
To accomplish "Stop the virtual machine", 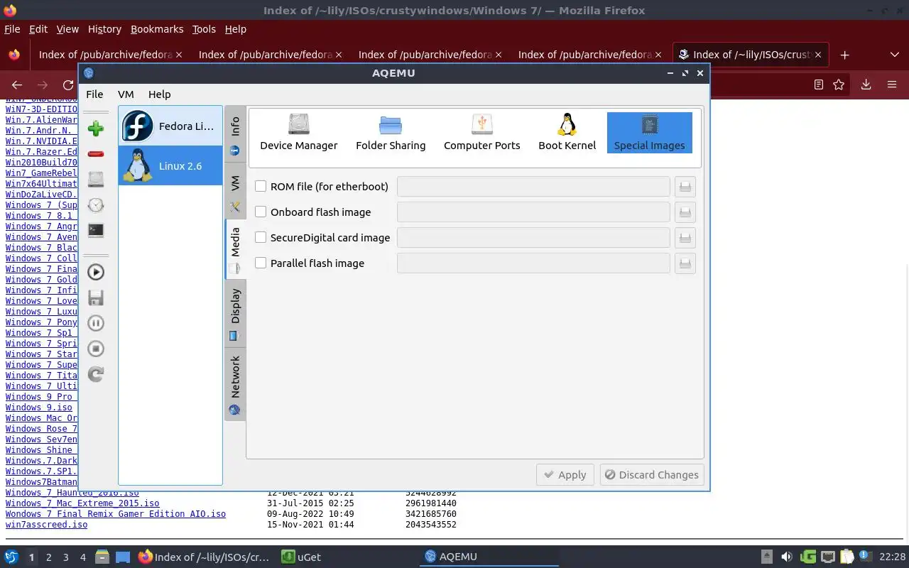I will point(95,349).
